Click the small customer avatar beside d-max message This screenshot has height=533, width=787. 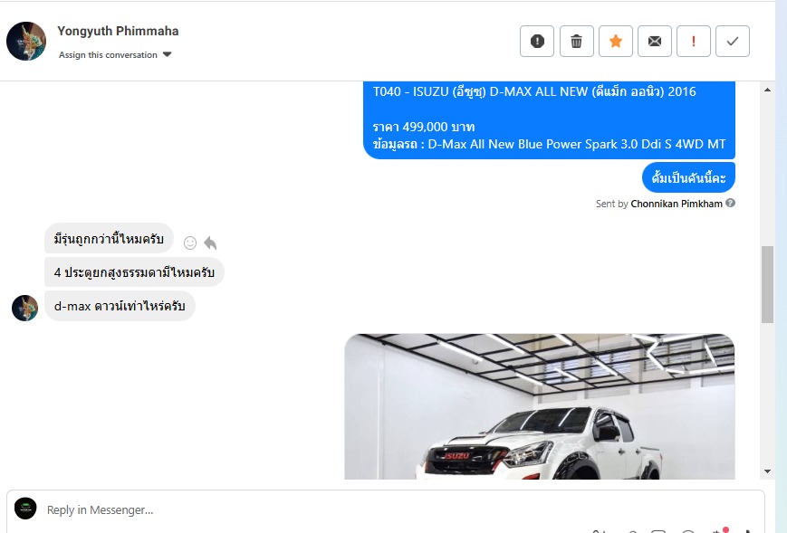(x=24, y=308)
